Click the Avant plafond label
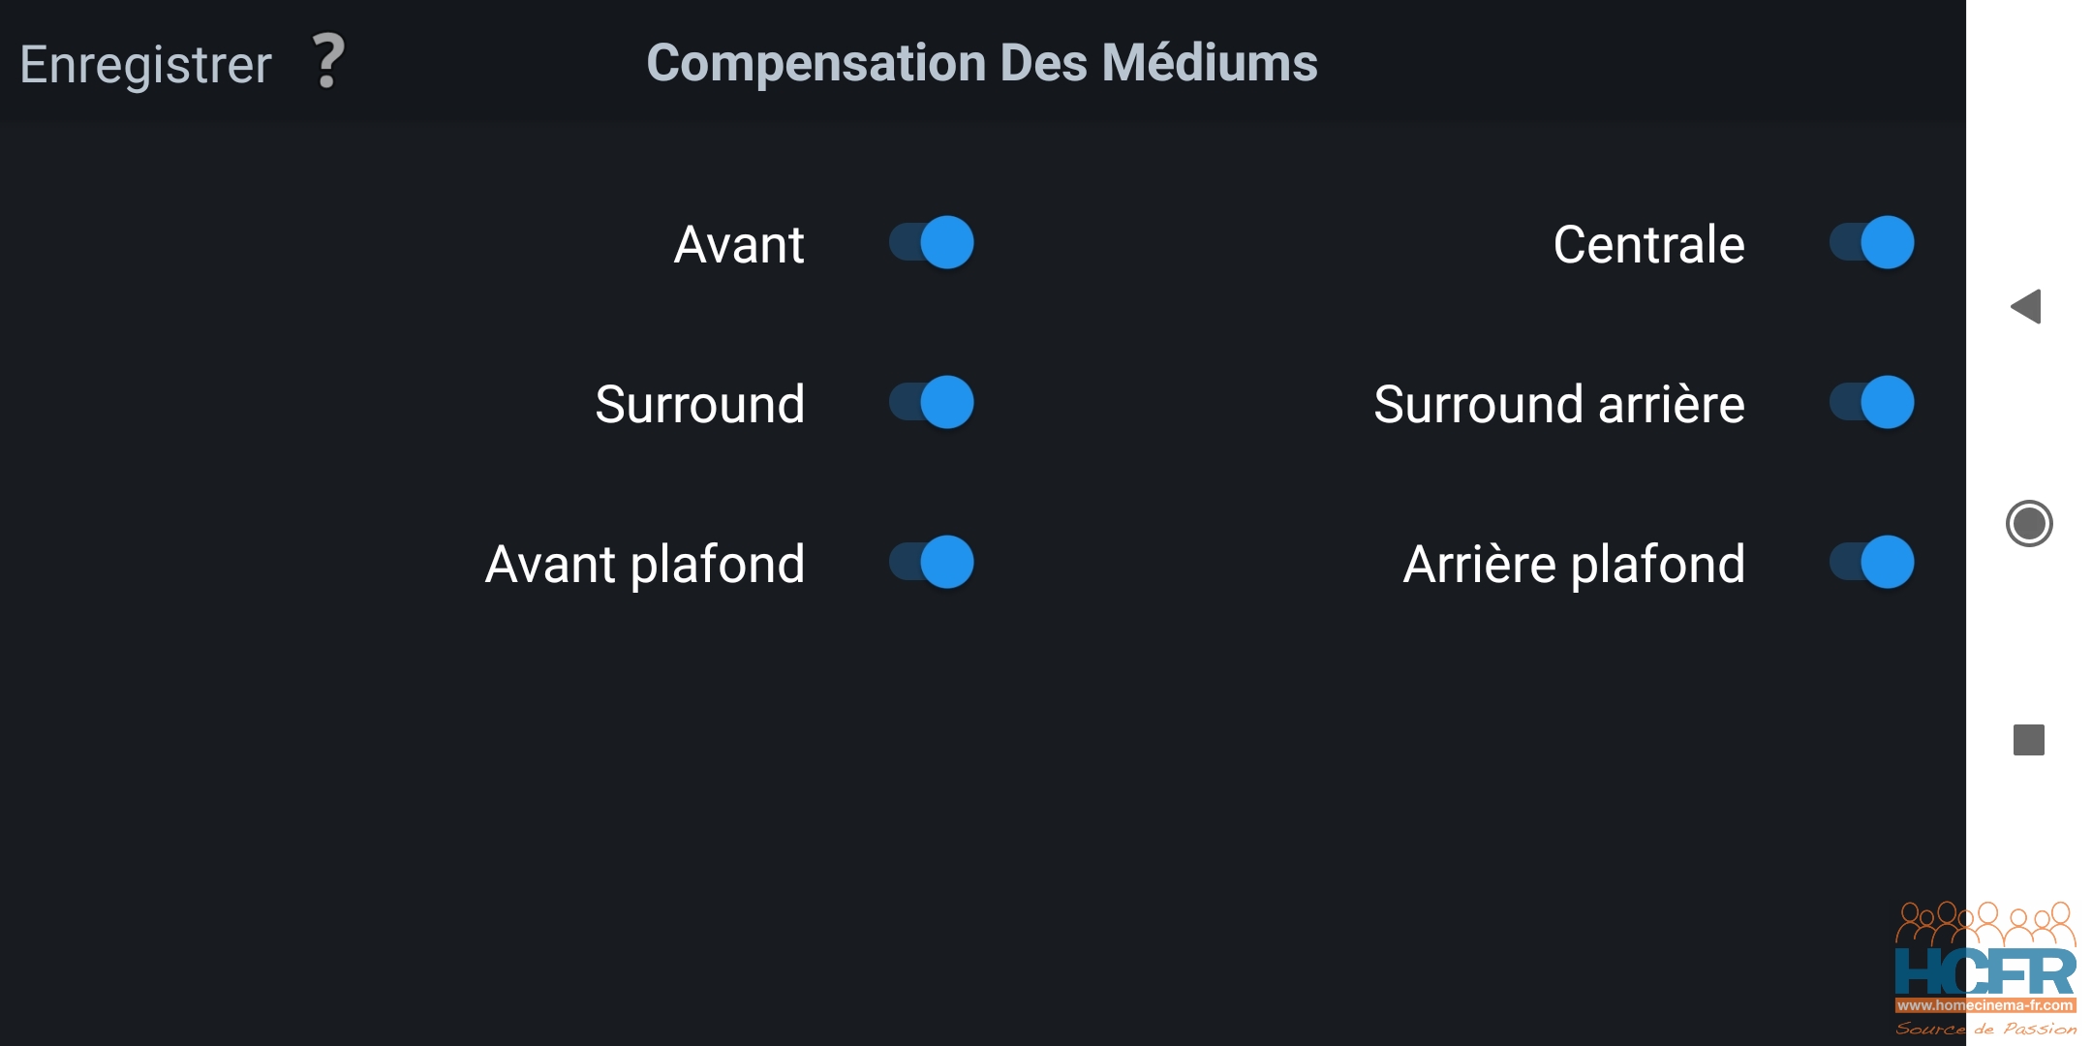The image size is (2092, 1046). (x=645, y=565)
